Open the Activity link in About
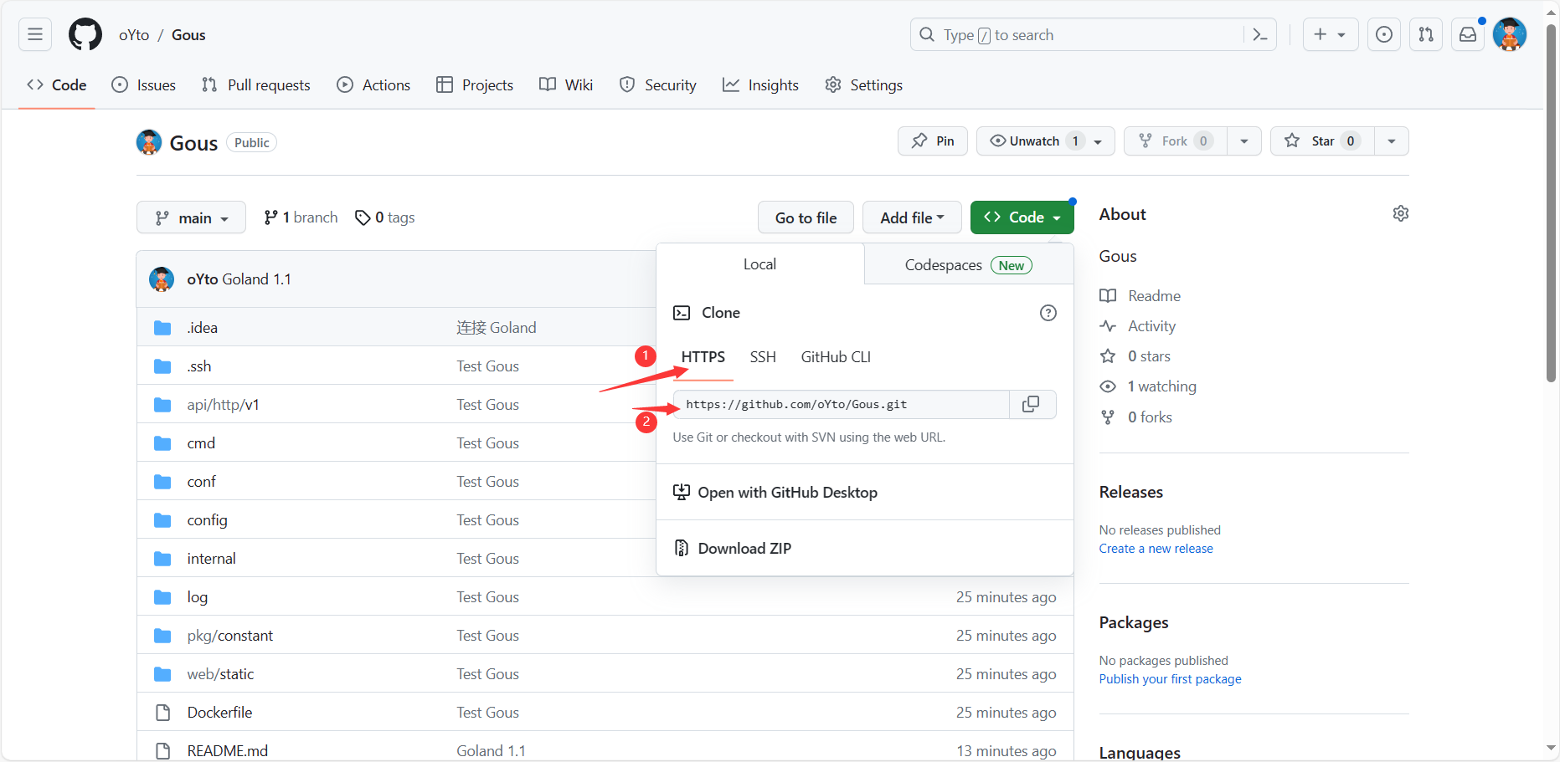 point(1137,326)
